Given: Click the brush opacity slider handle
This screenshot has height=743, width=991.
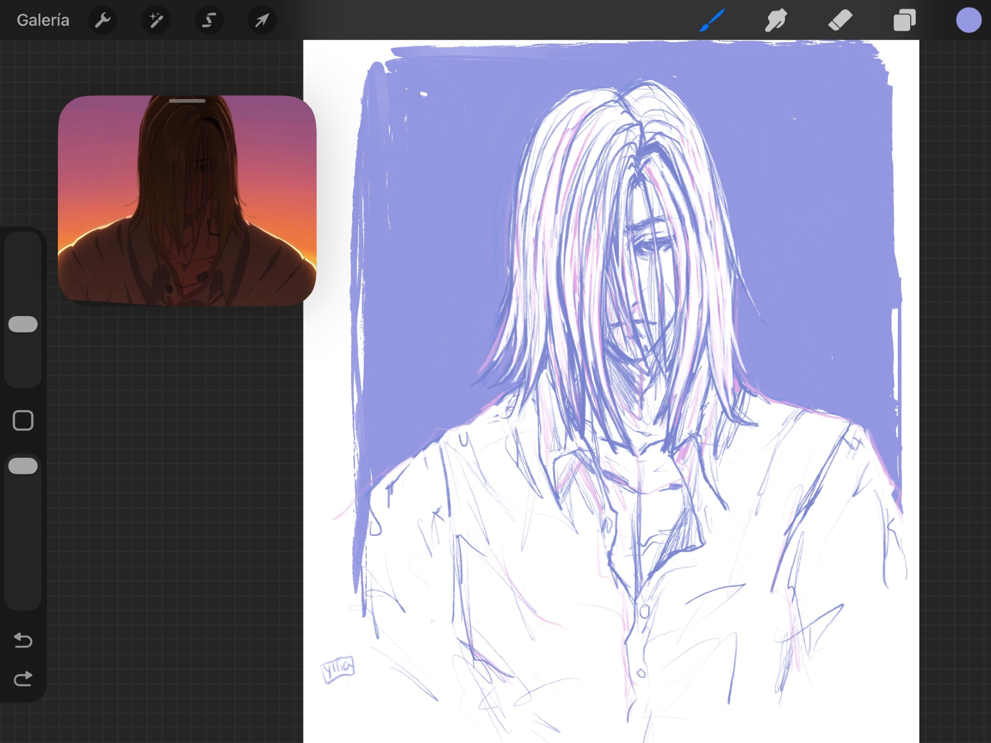Looking at the screenshot, I should point(23,466).
